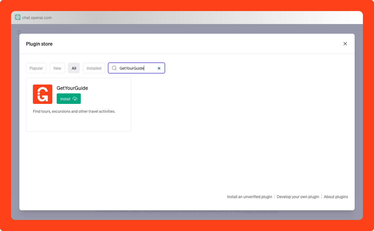This screenshot has height=231, width=374.
Task: Open Install an unverified plugin
Action: [249, 196]
